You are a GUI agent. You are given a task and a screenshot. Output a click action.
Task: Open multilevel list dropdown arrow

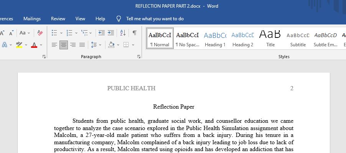coord(91,33)
